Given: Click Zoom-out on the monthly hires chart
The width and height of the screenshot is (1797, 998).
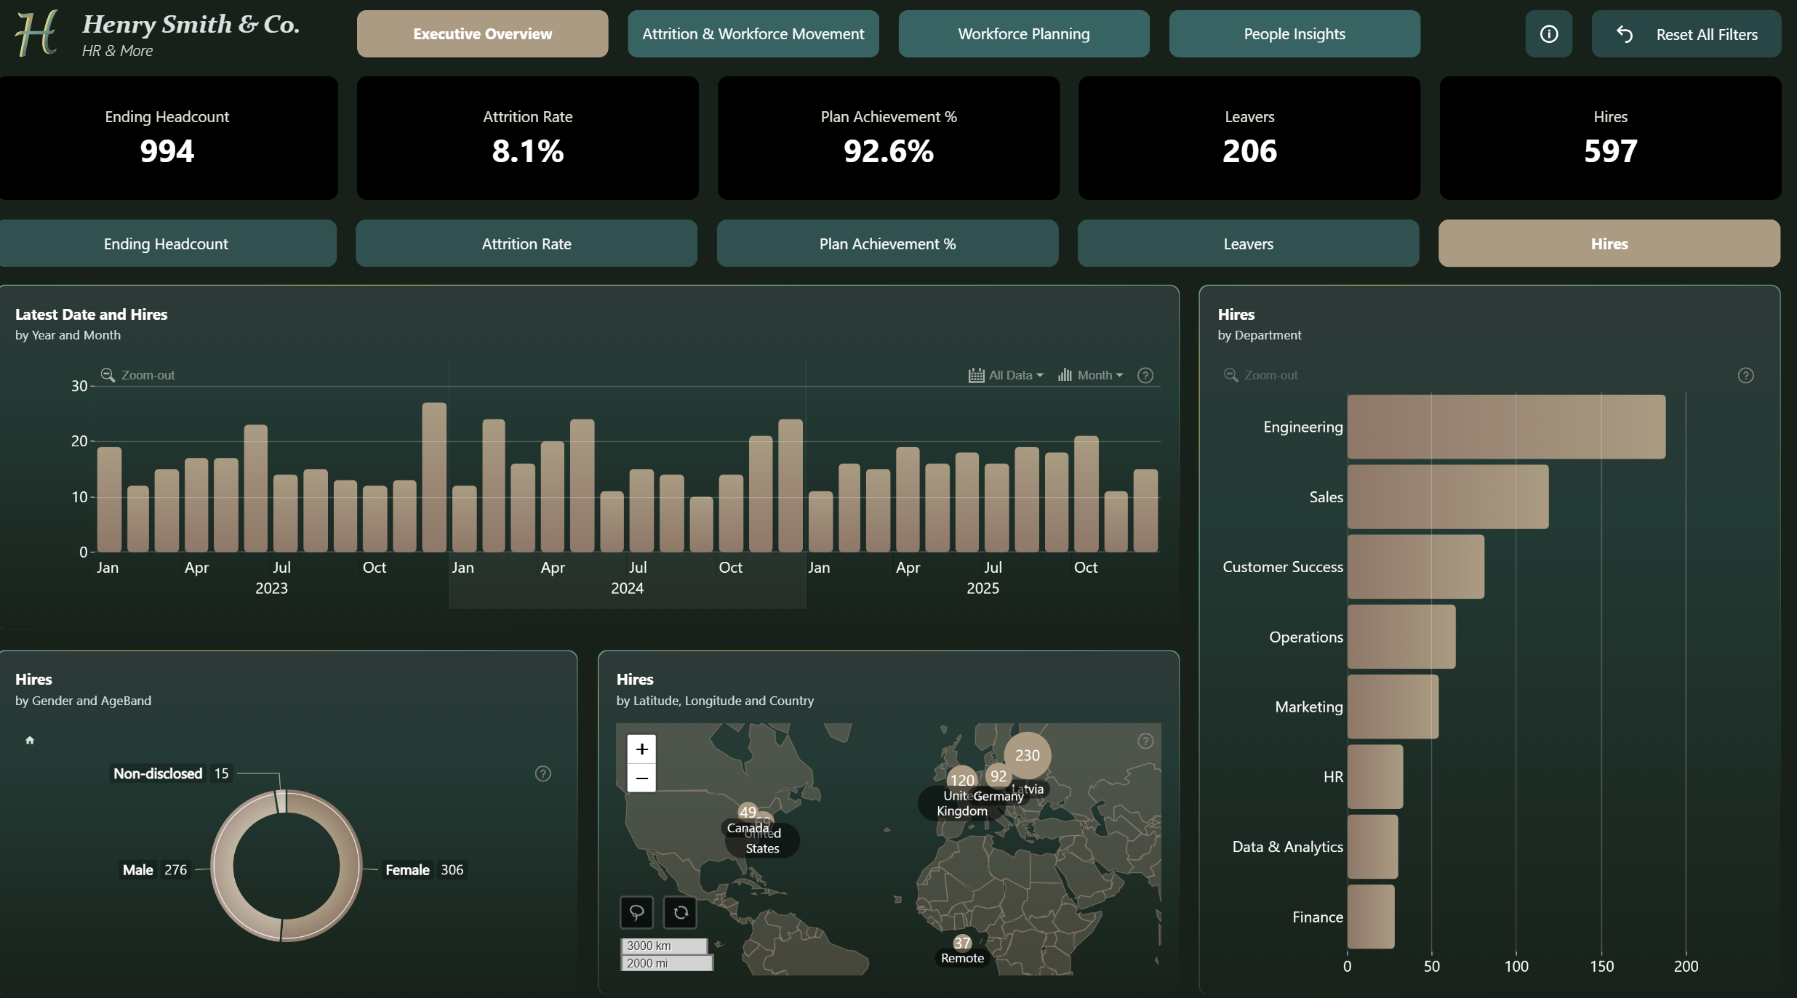Looking at the screenshot, I should pyautogui.click(x=138, y=375).
